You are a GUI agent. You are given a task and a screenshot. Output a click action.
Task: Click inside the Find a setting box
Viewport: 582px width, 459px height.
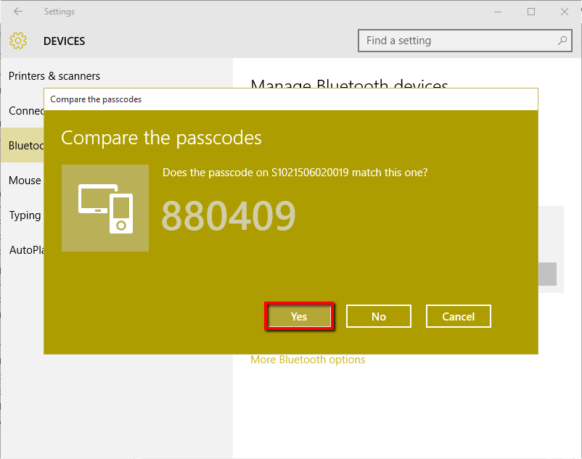(450, 41)
